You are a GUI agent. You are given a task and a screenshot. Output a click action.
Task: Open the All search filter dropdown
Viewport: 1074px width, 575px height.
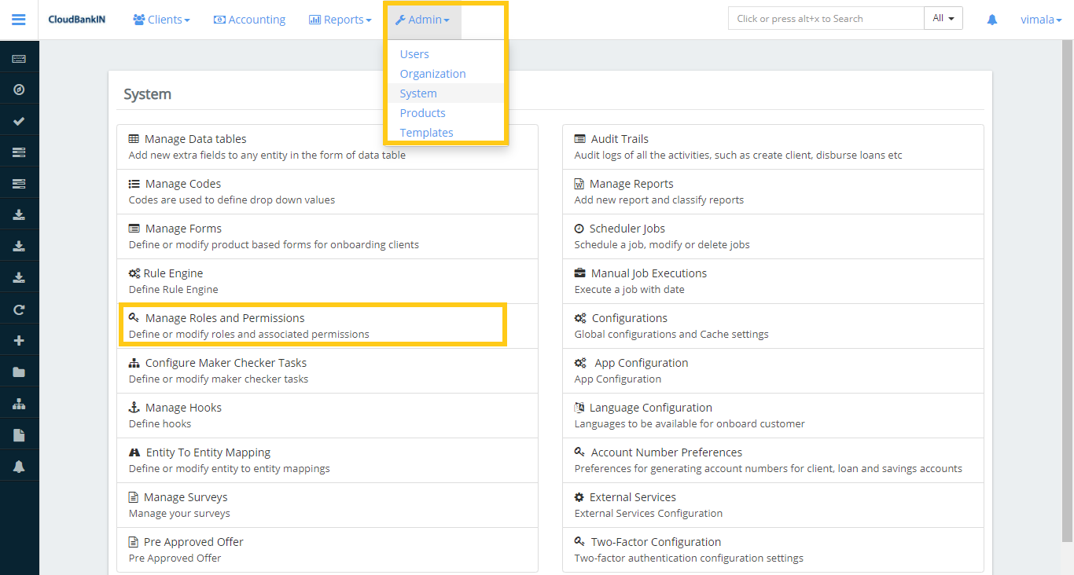943,17
